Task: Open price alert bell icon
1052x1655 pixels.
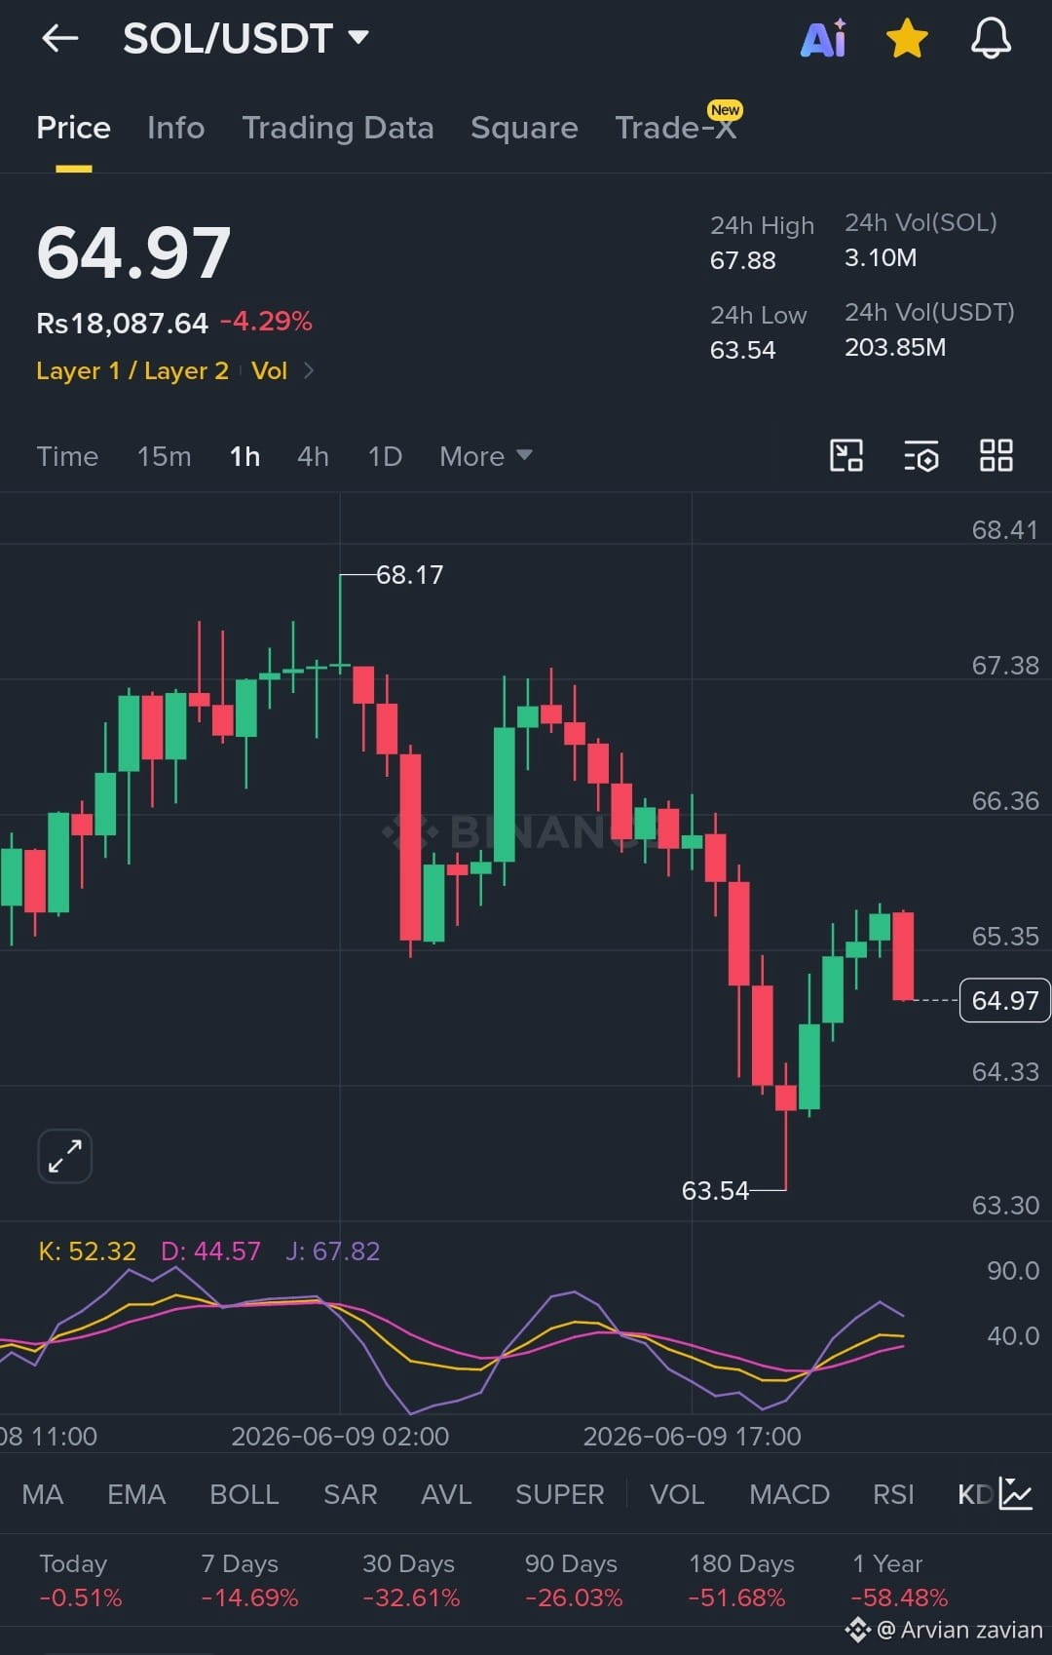Action: tap(991, 39)
